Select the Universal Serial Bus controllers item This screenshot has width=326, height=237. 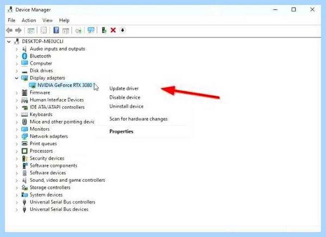[x=62, y=202]
